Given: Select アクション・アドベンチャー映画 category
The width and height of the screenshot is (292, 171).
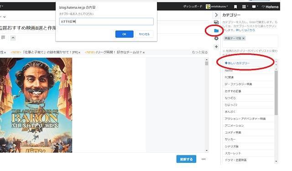Looking at the screenshot, I should coord(249,119).
